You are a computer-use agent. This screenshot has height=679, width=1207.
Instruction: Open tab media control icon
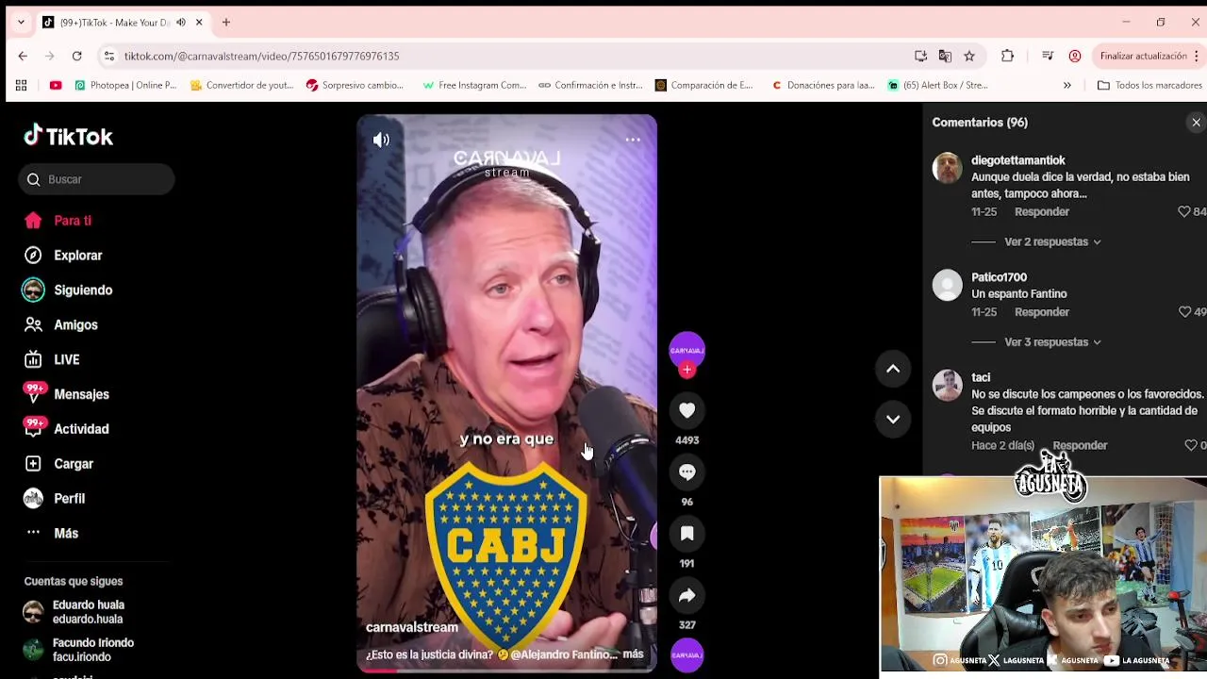pyautogui.click(x=1047, y=57)
